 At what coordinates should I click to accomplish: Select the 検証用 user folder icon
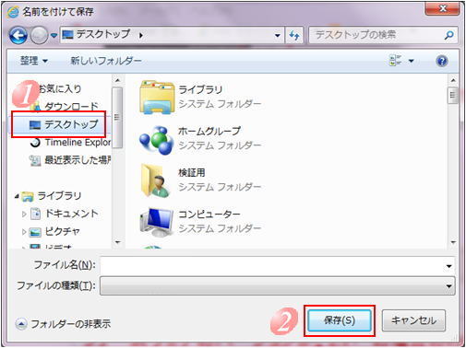156,180
